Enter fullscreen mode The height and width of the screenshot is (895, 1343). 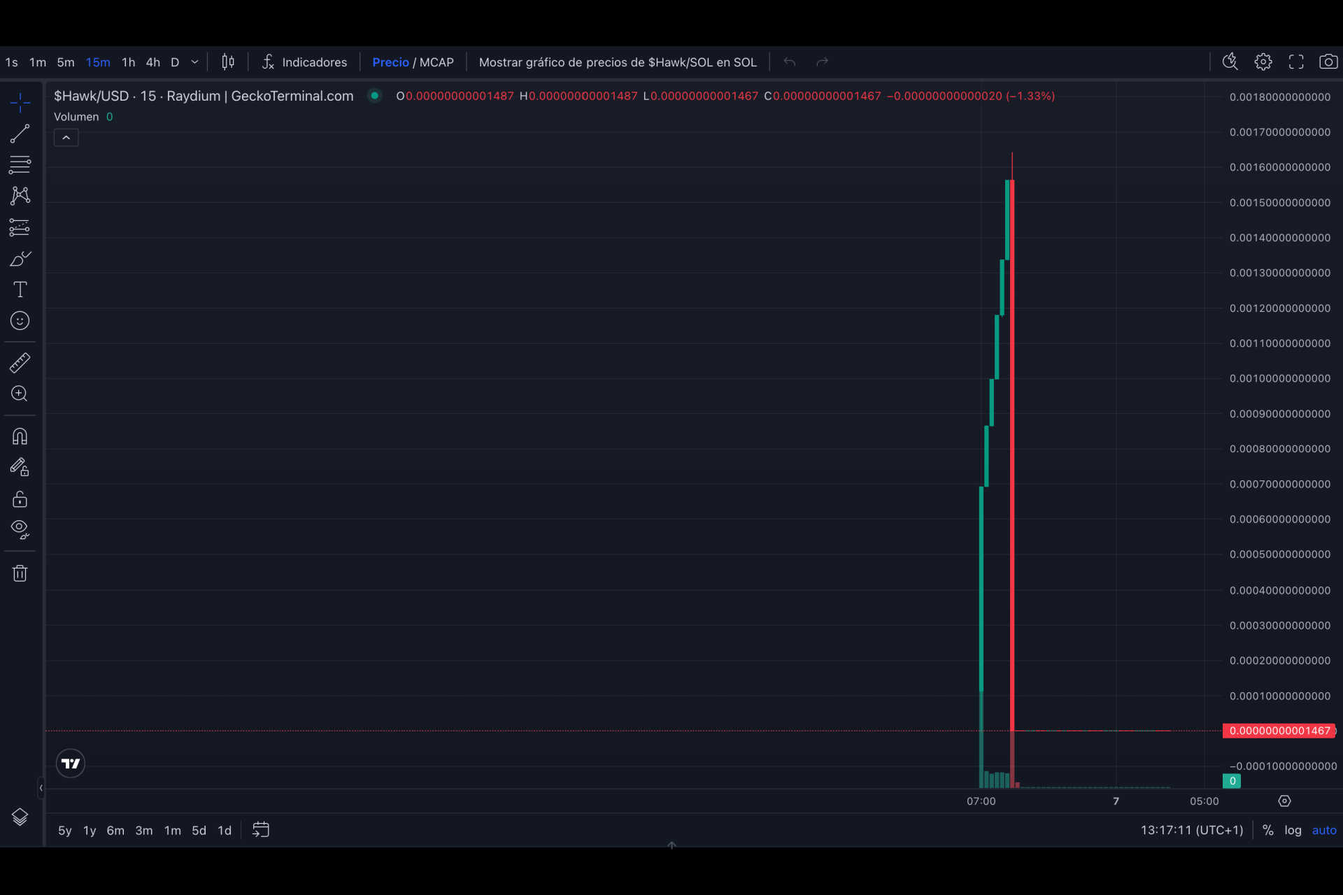click(x=1295, y=62)
